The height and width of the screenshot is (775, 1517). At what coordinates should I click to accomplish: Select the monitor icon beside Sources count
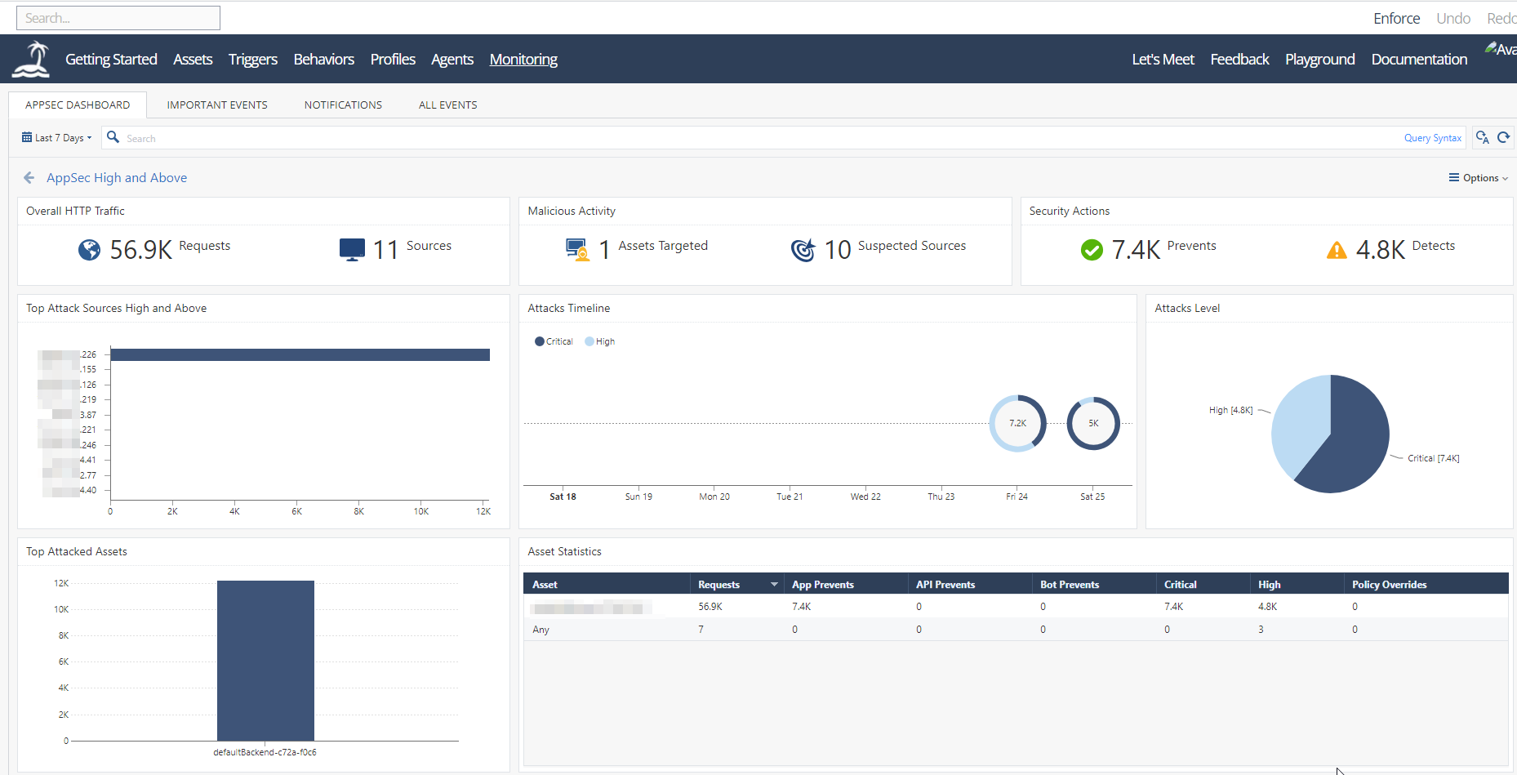[x=351, y=249]
